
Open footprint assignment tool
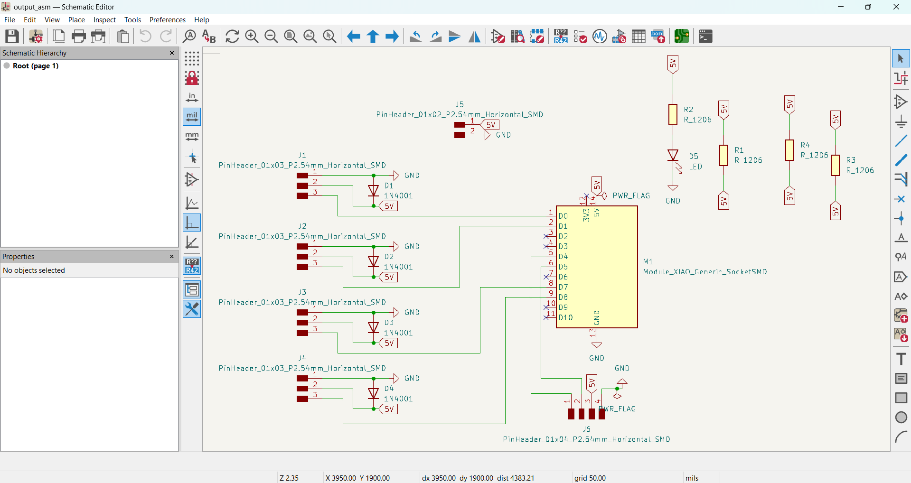click(619, 36)
